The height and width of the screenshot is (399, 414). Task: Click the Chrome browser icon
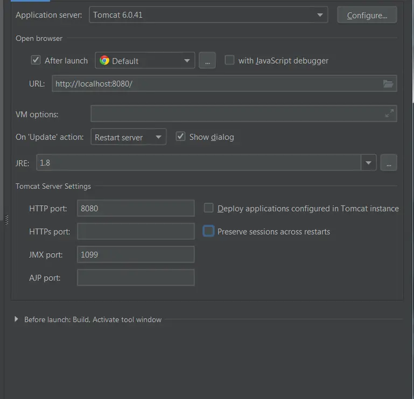pos(104,60)
